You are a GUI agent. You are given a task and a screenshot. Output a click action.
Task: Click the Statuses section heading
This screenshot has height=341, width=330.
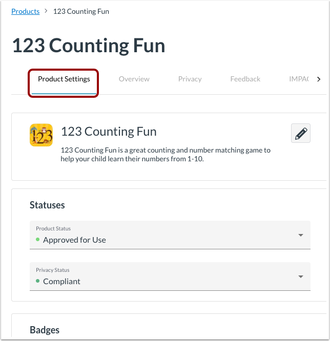click(x=47, y=205)
